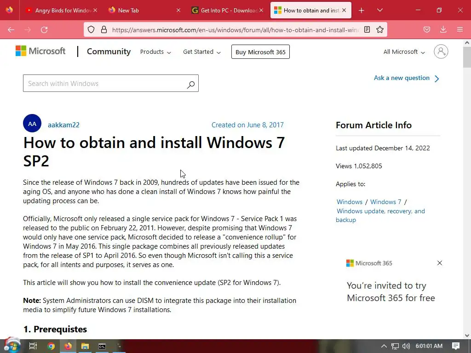The height and width of the screenshot is (353, 471).
Task: Close the Get Into PC tab
Action: (261, 10)
